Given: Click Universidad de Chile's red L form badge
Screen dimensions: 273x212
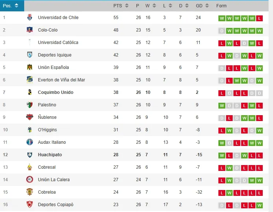Looking at the screenshot, I should 259,18.
